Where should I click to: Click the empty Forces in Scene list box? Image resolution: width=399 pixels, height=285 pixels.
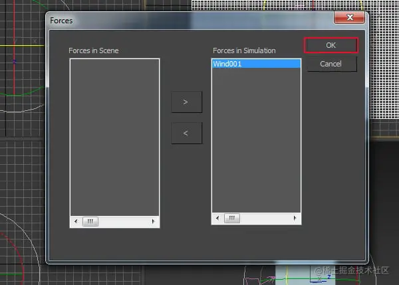click(x=114, y=138)
